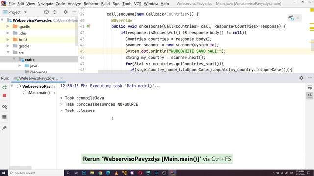Open Project view dropdown
This screenshot has width=314, height=176.
click(25, 12)
